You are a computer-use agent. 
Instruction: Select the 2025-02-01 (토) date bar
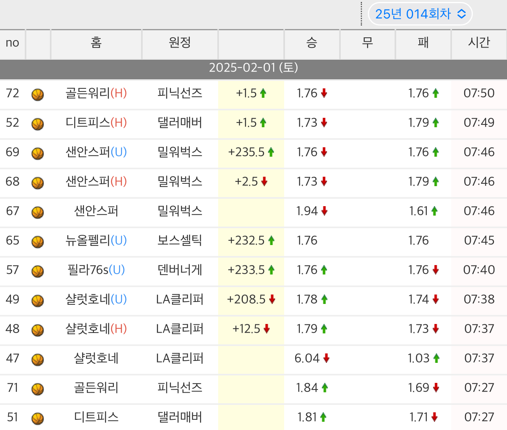pos(253,70)
